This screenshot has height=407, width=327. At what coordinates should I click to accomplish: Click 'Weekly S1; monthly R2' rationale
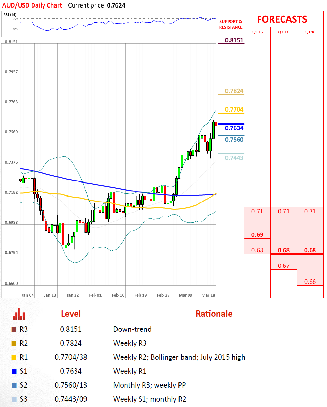(150, 399)
